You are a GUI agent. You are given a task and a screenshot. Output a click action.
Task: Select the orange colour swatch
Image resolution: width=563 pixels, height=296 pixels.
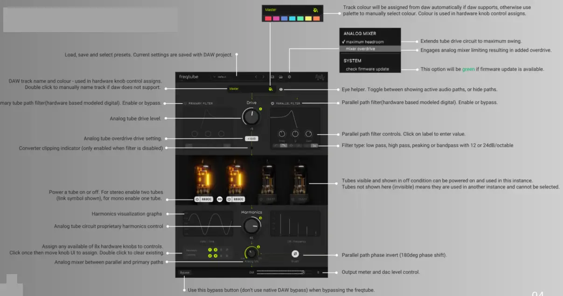(x=316, y=18)
